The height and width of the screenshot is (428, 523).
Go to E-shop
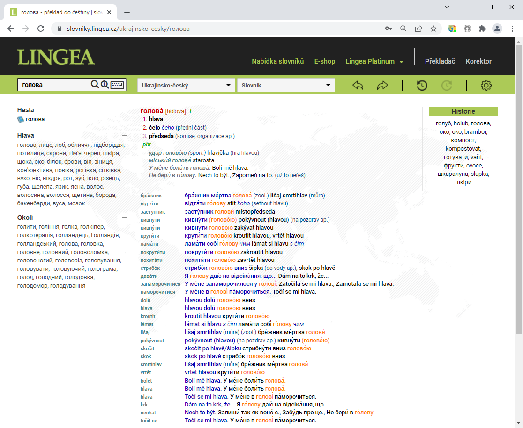pos(325,61)
